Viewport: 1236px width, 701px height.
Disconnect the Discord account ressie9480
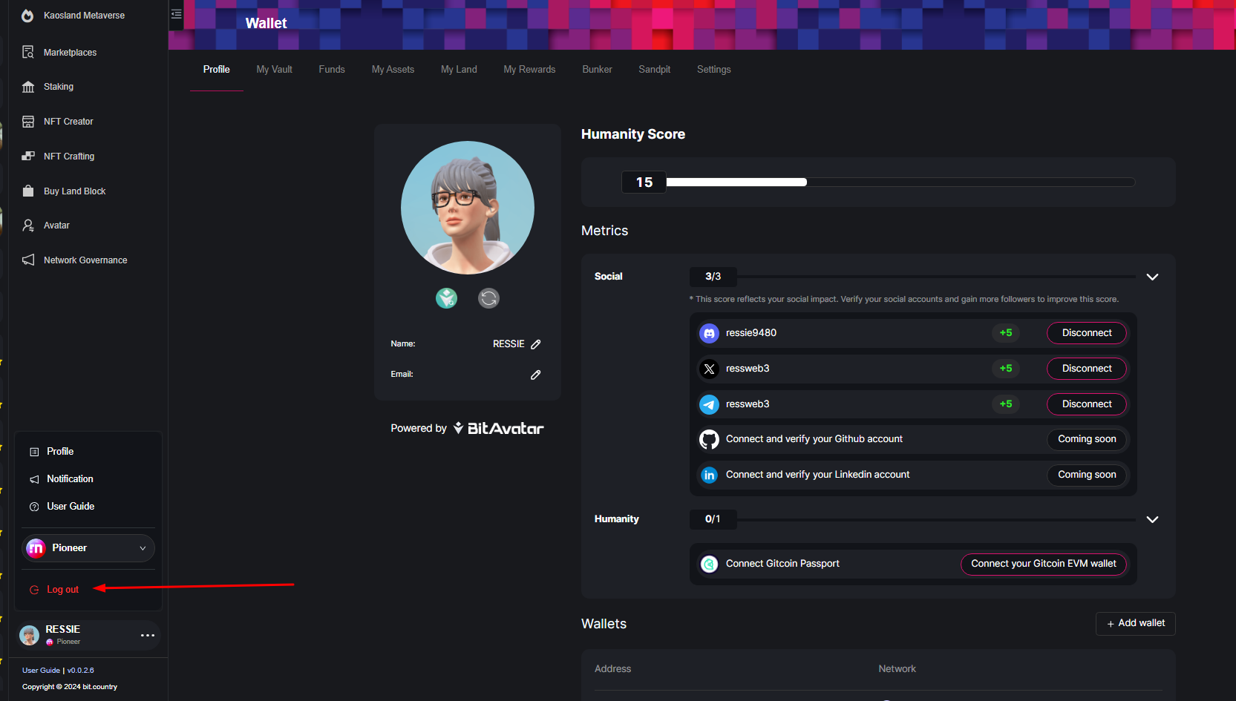1086,333
